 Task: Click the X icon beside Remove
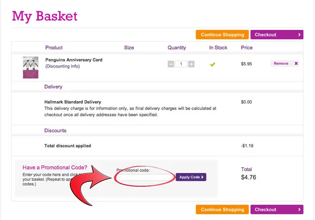[296, 63]
